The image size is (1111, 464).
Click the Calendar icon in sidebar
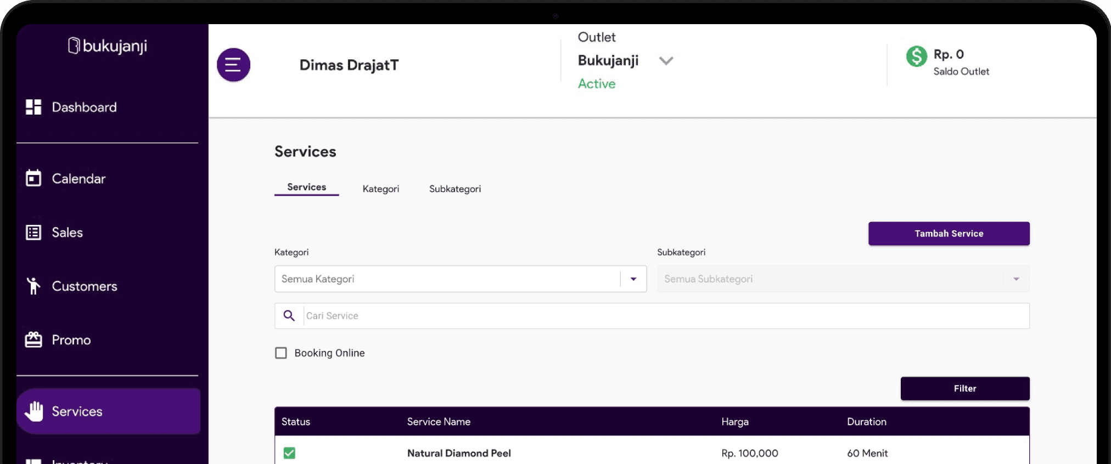33,178
